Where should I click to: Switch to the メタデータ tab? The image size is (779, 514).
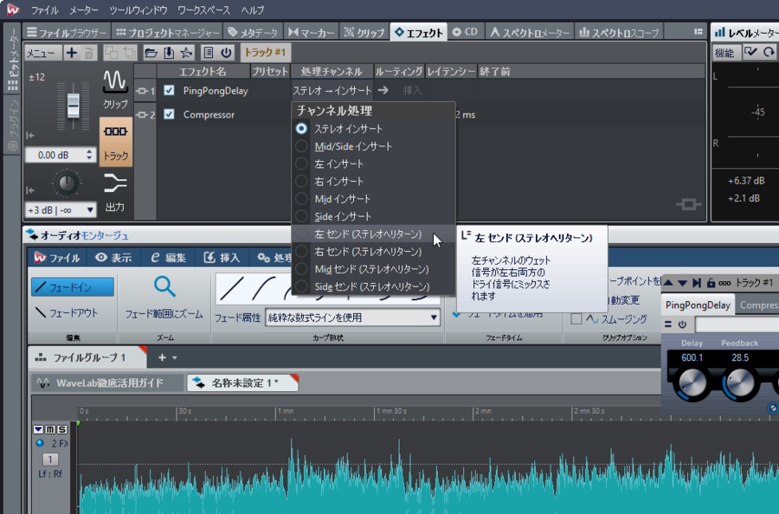[x=253, y=32]
